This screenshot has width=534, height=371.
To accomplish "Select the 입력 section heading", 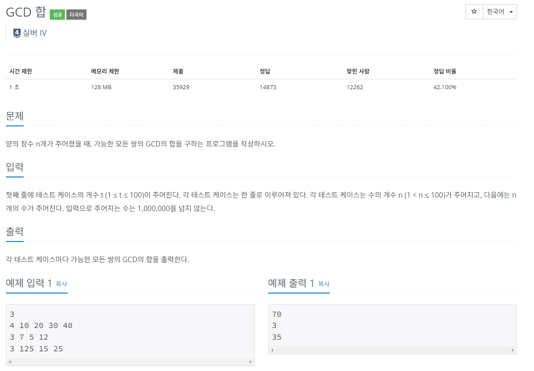I will 14,167.
